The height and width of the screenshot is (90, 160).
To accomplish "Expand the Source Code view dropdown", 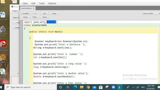I will tap(151, 13).
